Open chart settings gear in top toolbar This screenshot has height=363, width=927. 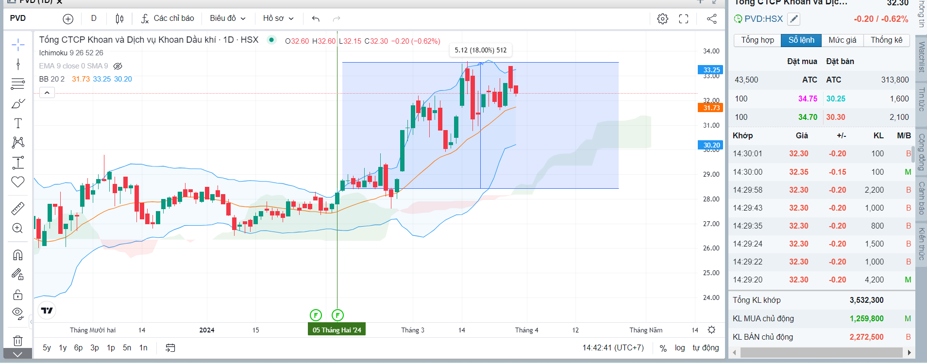[663, 19]
